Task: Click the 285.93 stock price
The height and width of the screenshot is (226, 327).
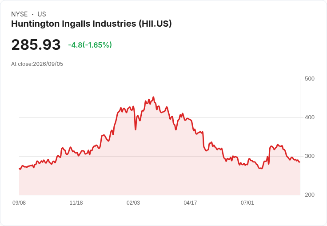Action: 36,44
